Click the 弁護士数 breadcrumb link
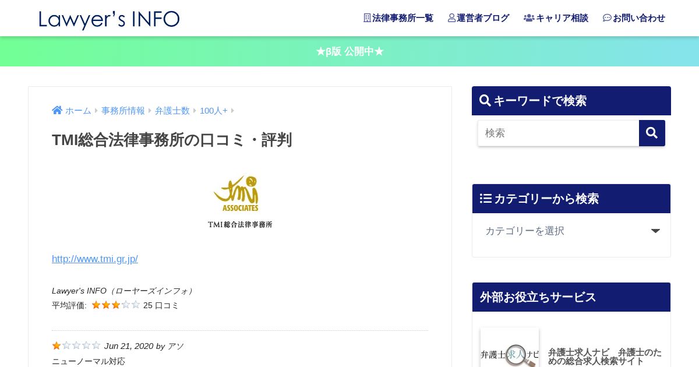The width and height of the screenshot is (699, 367). [x=172, y=111]
